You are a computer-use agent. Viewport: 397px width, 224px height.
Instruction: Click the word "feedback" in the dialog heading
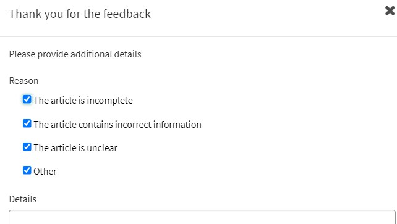[127, 14]
